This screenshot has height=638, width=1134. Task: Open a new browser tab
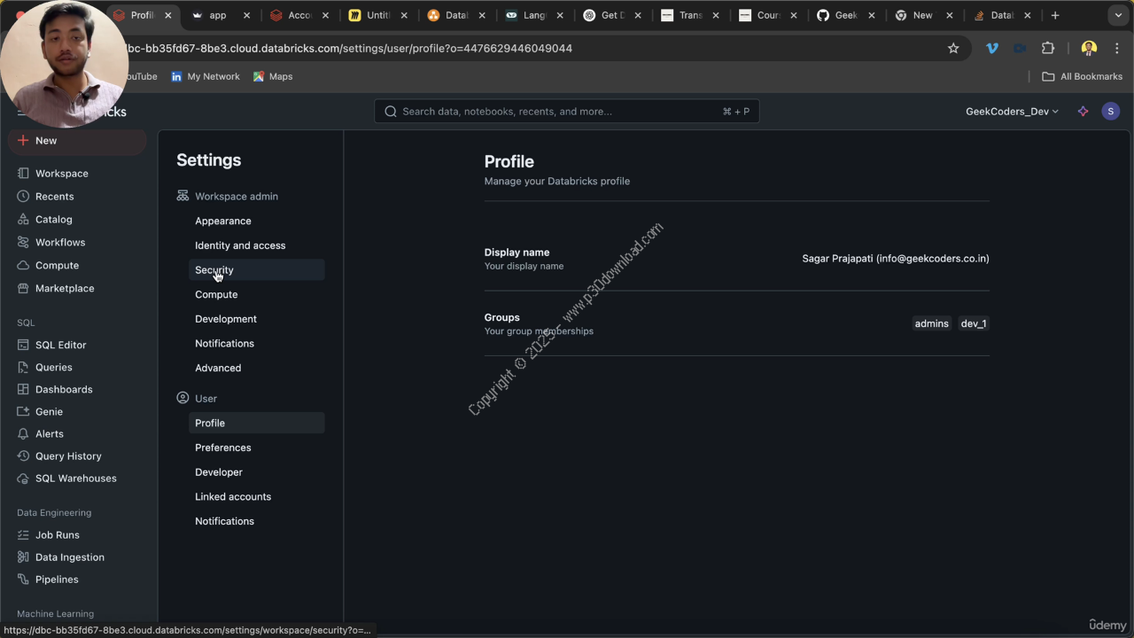point(1055,15)
